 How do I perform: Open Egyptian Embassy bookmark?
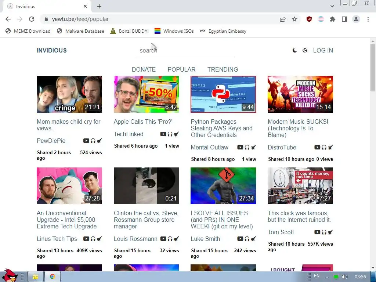coord(223,31)
